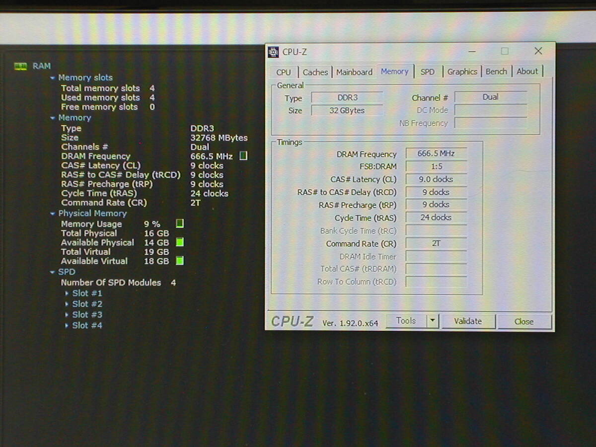Click the Ver. 1.92.0.x64 version text

click(x=351, y=323)
